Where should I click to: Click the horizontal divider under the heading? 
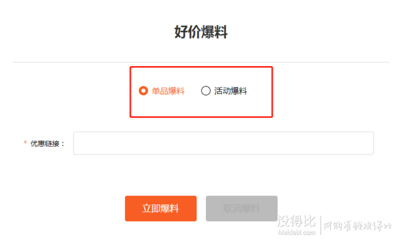[201, 62]
